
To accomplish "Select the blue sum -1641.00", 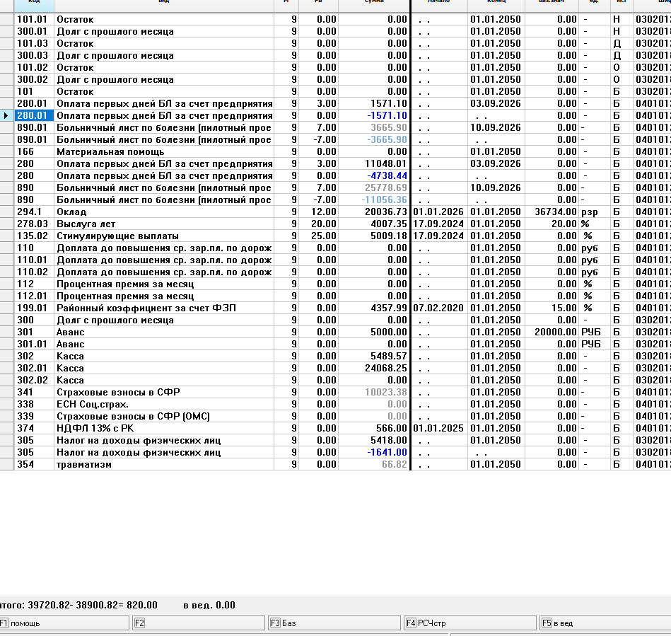I will [x=387, y=452].
